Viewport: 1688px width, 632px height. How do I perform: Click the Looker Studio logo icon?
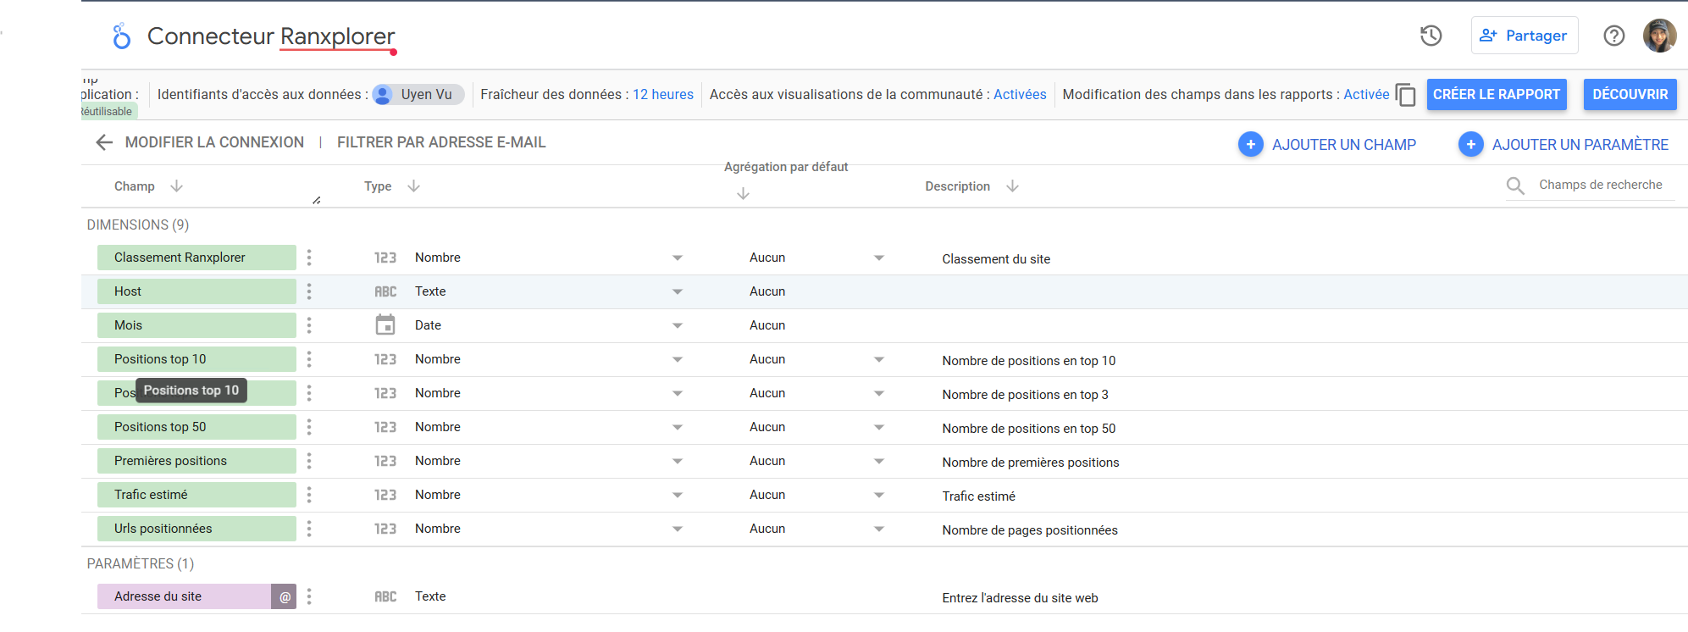click(122, 36)
